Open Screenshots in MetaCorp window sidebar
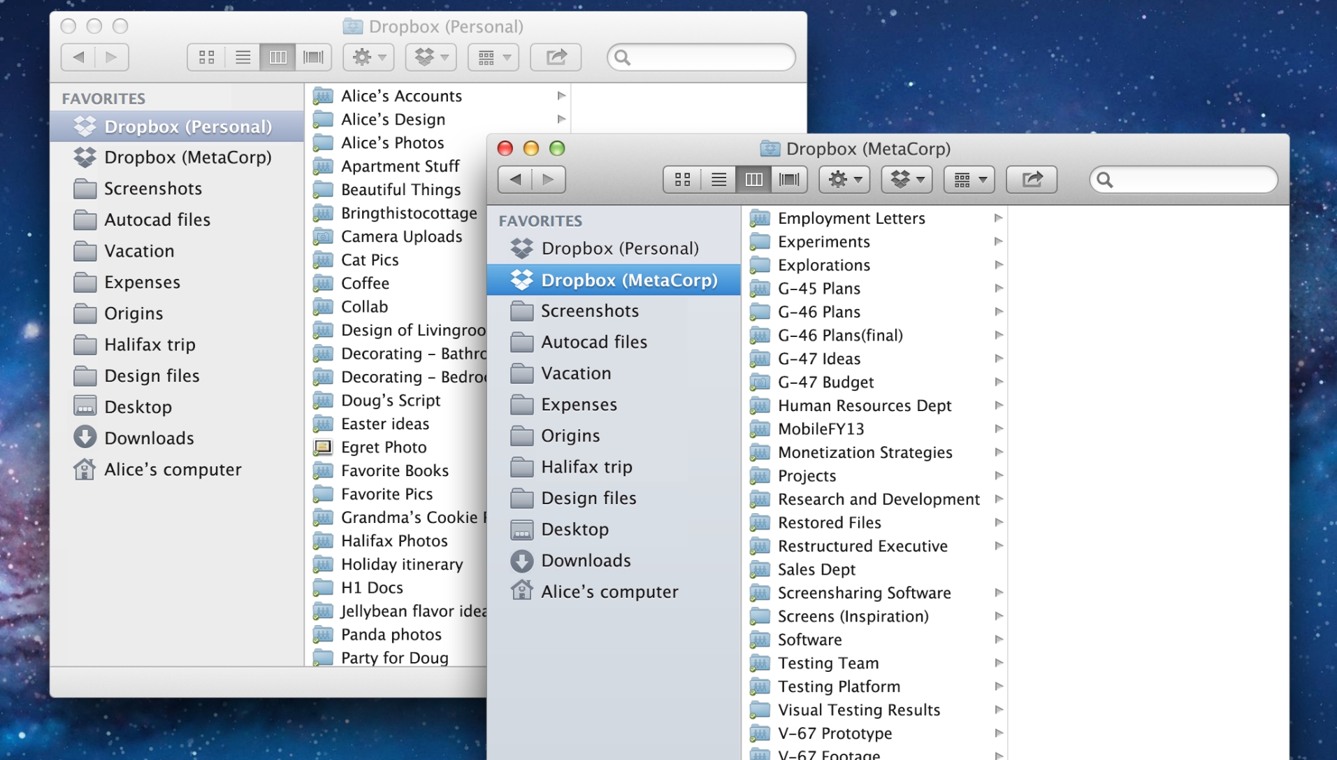The width and height of the screenshot is (1337, 760). pos(614,311)
